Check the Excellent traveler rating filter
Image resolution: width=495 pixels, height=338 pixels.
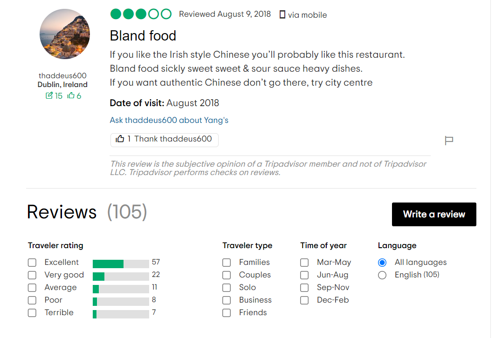point(32,262)
